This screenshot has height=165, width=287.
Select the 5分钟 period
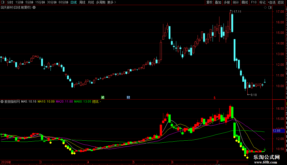29,2
